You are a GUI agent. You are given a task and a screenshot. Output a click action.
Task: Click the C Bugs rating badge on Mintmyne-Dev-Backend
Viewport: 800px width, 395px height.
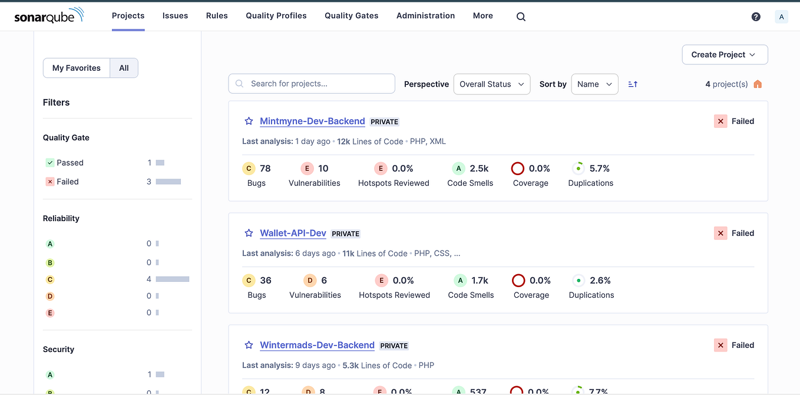tap(248, 168)
